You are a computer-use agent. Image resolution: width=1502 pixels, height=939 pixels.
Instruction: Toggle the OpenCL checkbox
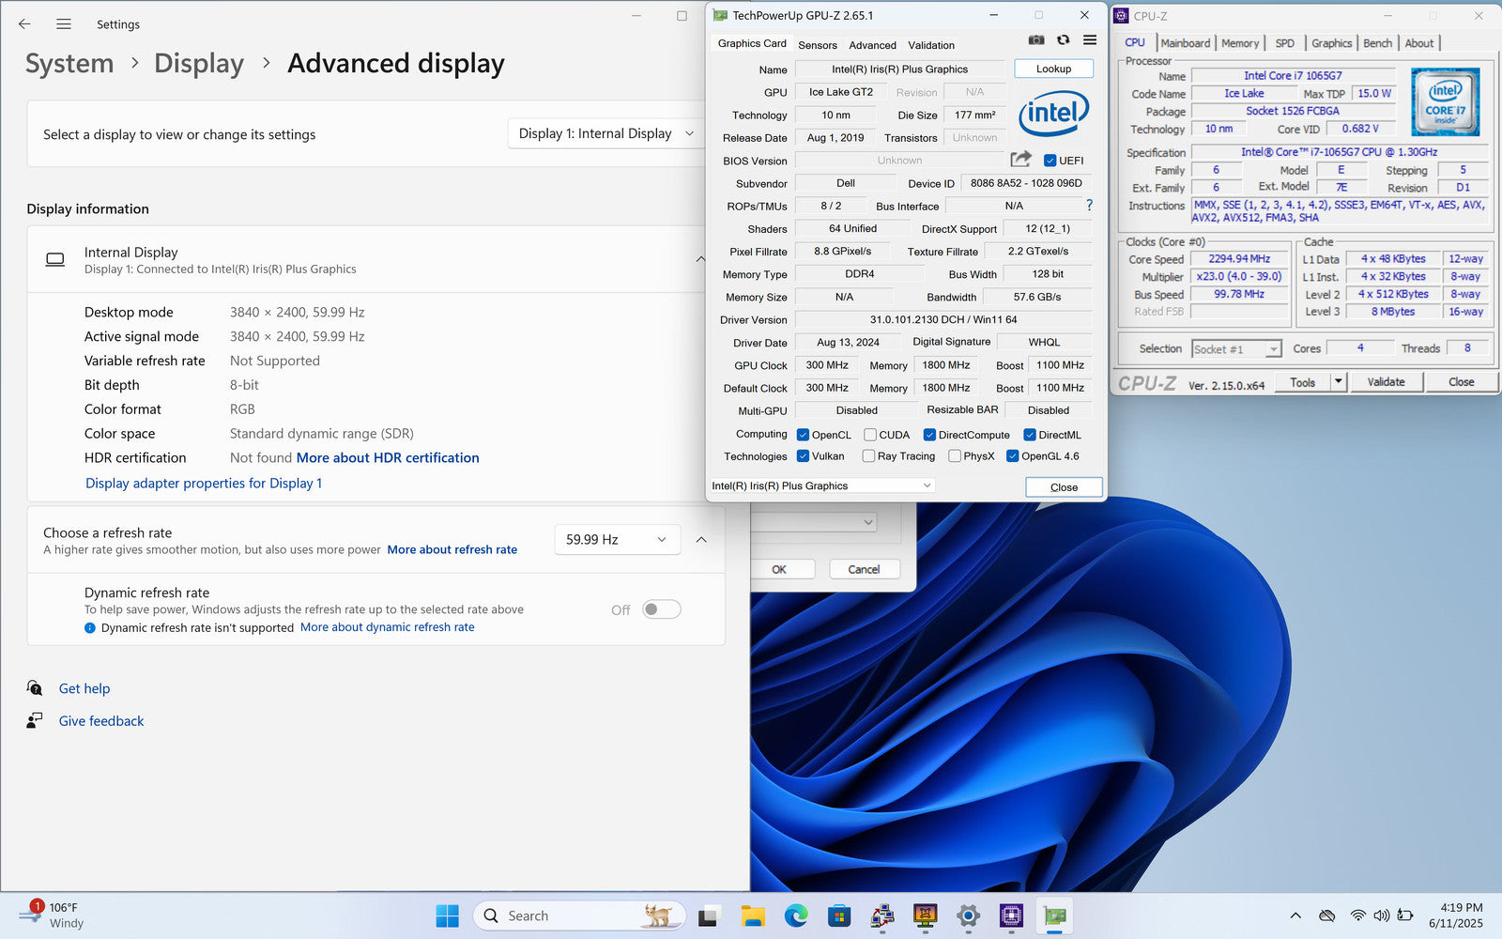pyautogui.click(x=803, y=435)
